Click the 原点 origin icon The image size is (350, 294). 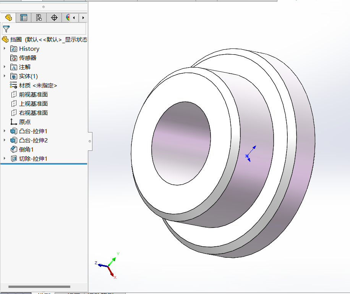coord(13,122)
